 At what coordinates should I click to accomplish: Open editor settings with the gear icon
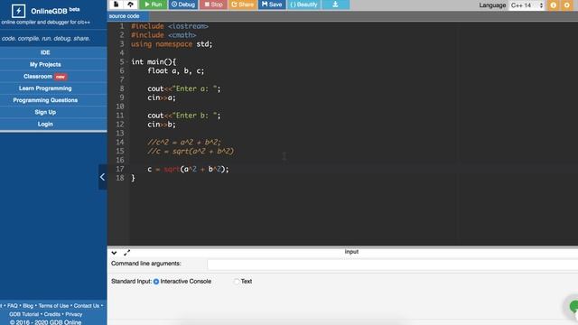[x=567, y=5]
